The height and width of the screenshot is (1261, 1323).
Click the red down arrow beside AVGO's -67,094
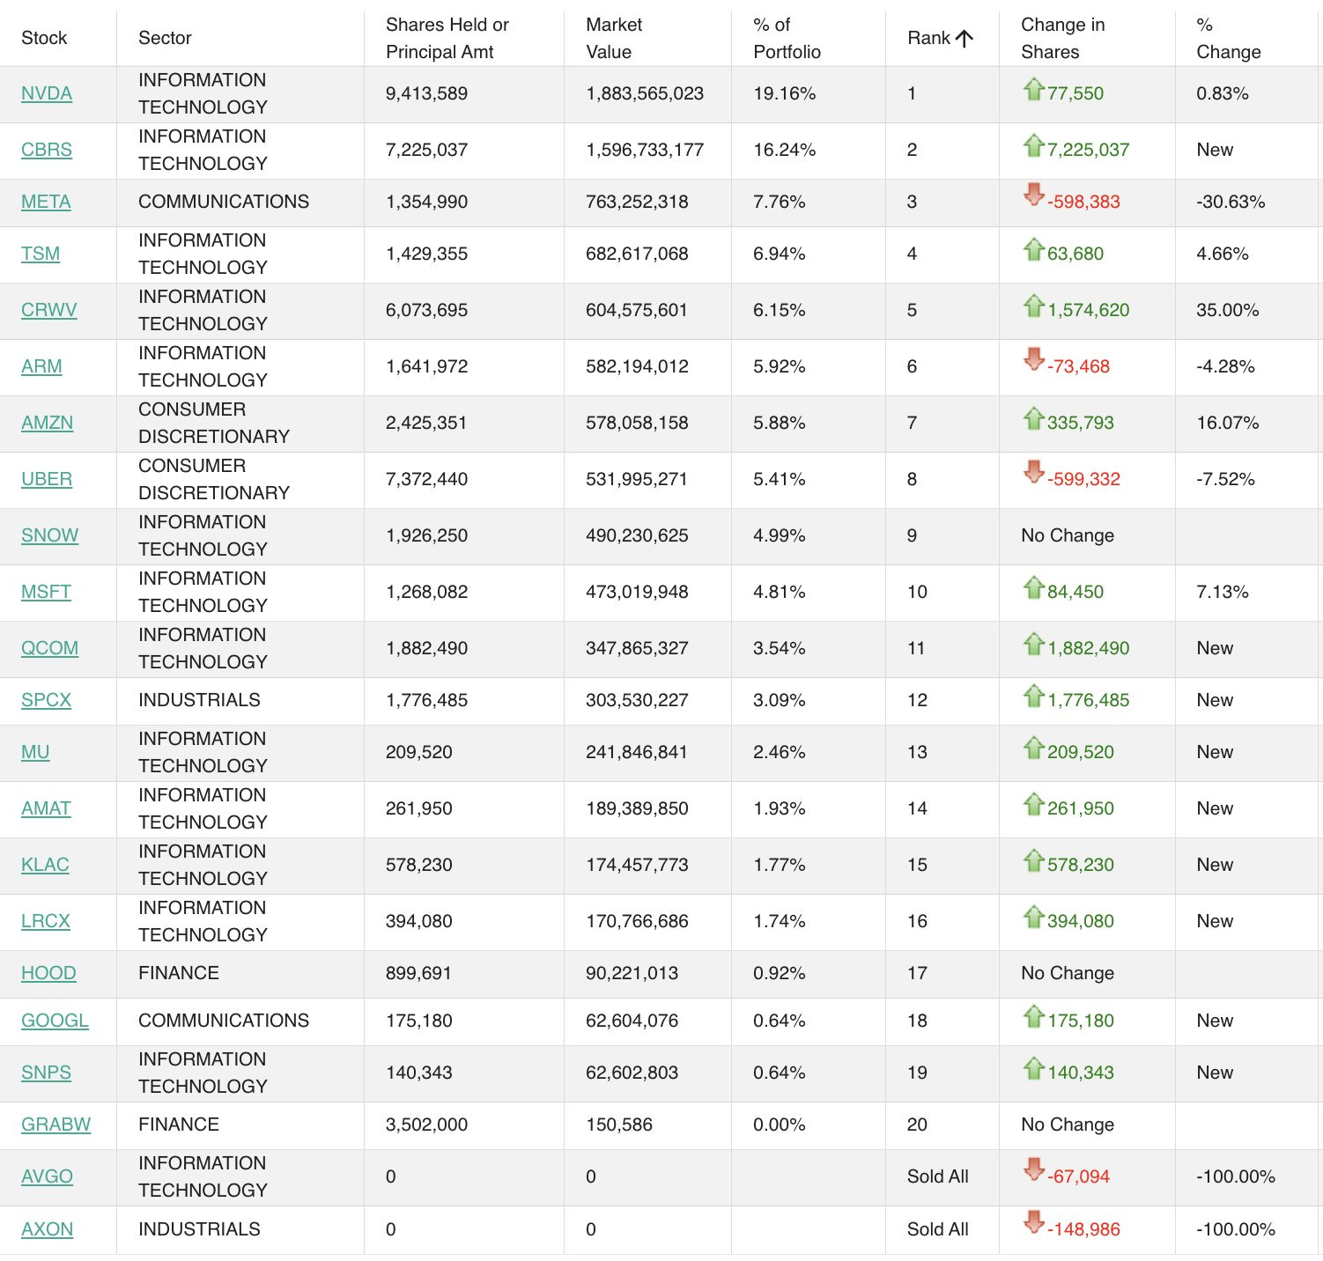coord(1033,1169)
